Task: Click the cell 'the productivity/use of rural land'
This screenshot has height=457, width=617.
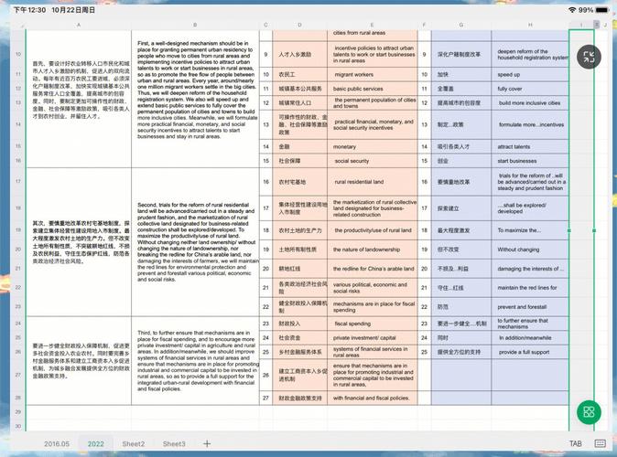Action: [373, 230]
